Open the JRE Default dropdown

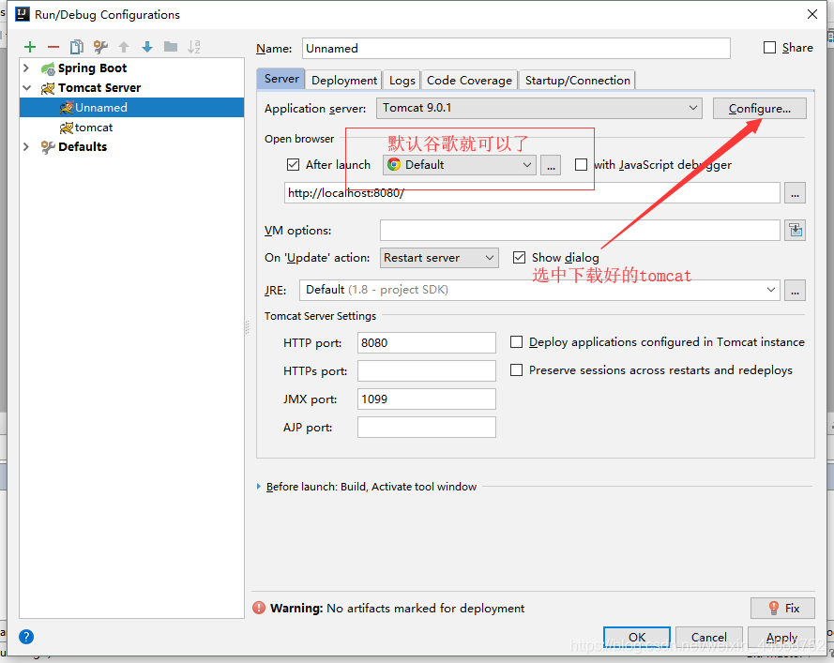pos(539,291)
